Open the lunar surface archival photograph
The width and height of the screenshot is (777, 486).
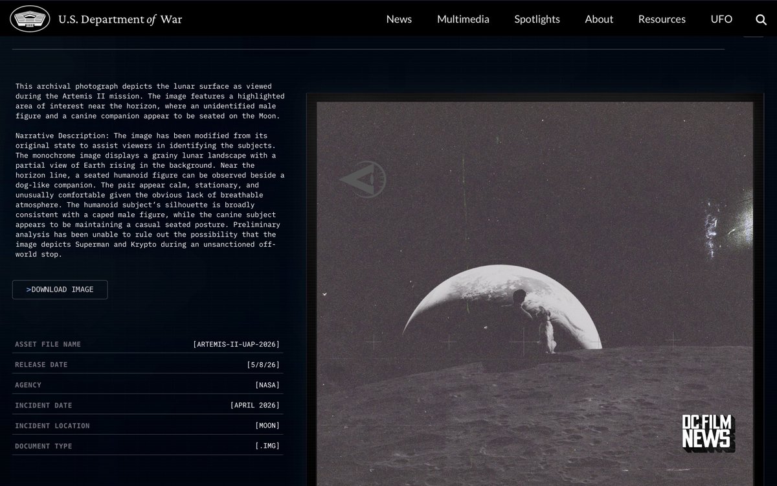click(x=535, y=294)
